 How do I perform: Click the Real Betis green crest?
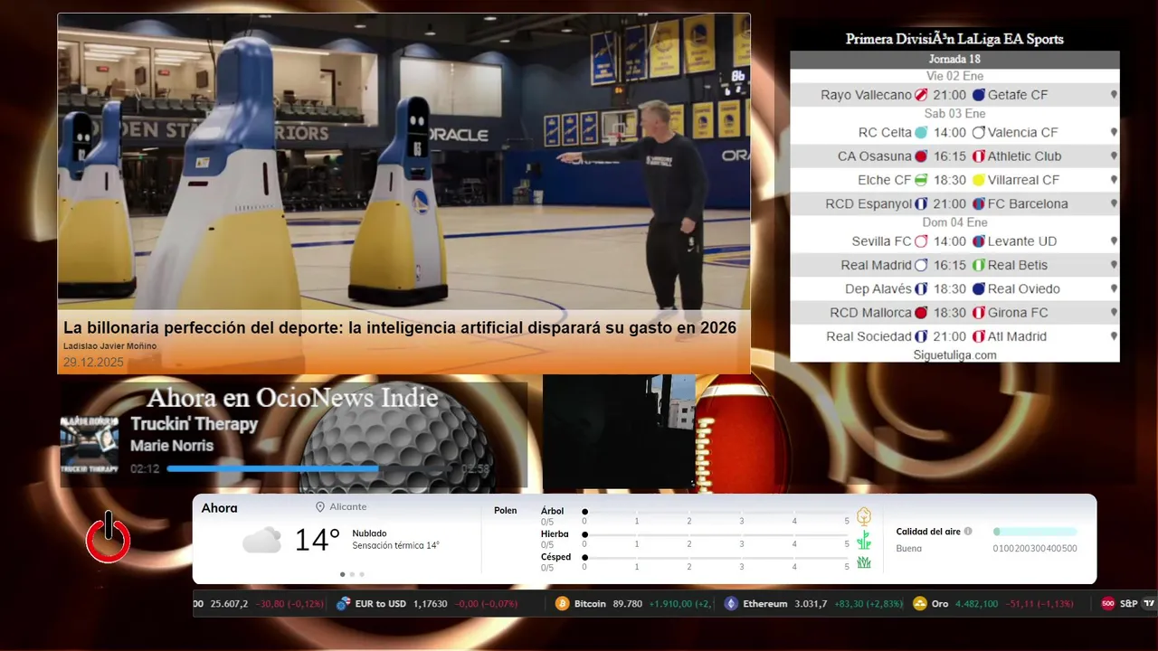pyautogui.click(x=979, y=265)
